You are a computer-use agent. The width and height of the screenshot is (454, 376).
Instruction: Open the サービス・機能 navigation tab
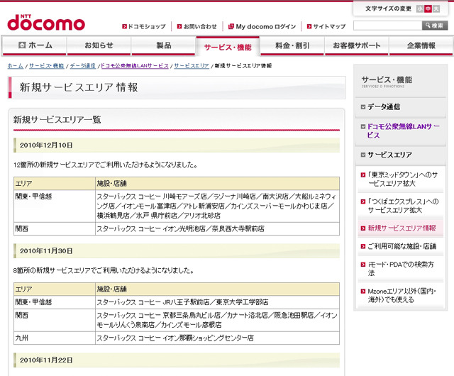tap(228, 46)
